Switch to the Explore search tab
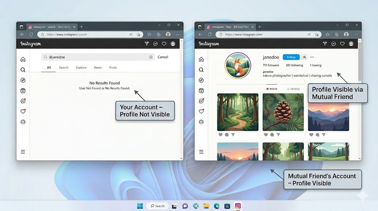The height and width of the screenshot is (211, 378). 81,68
